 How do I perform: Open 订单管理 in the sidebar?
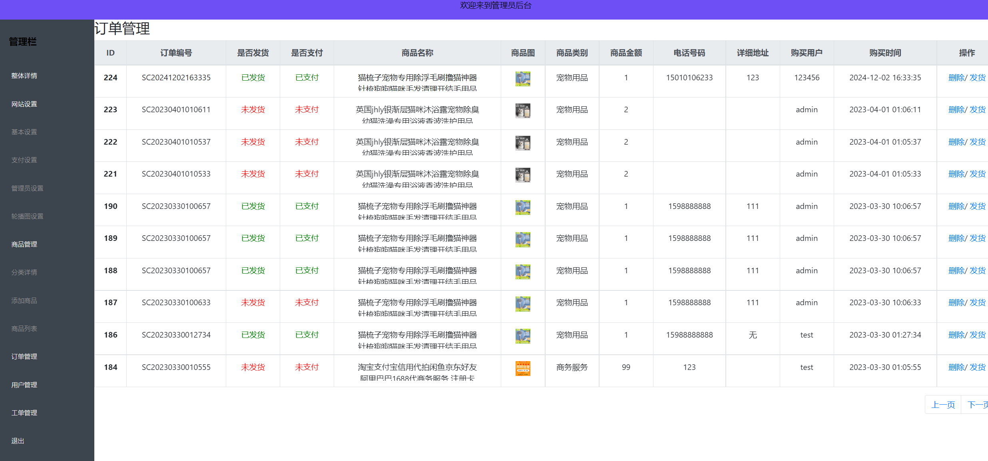click(24, 356)
